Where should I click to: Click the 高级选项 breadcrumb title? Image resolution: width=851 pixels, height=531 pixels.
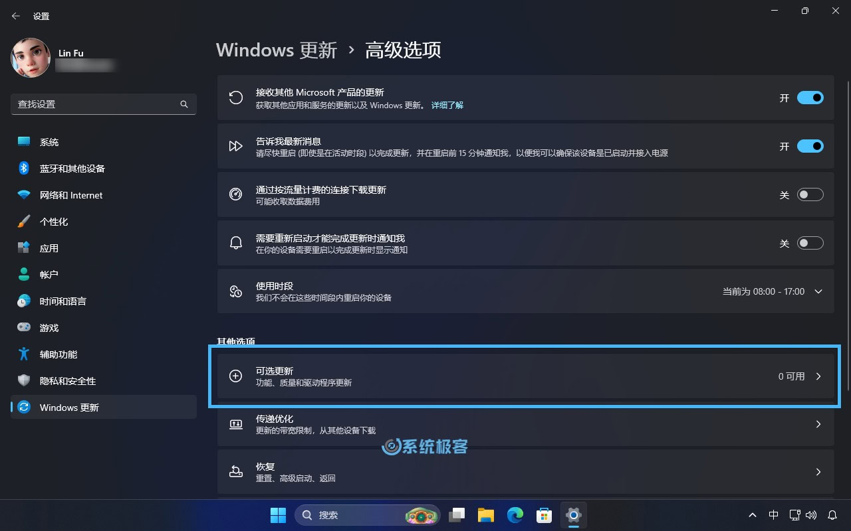(x=404, y=50)
